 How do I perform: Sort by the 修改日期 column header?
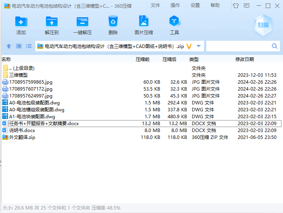[245, 59]
